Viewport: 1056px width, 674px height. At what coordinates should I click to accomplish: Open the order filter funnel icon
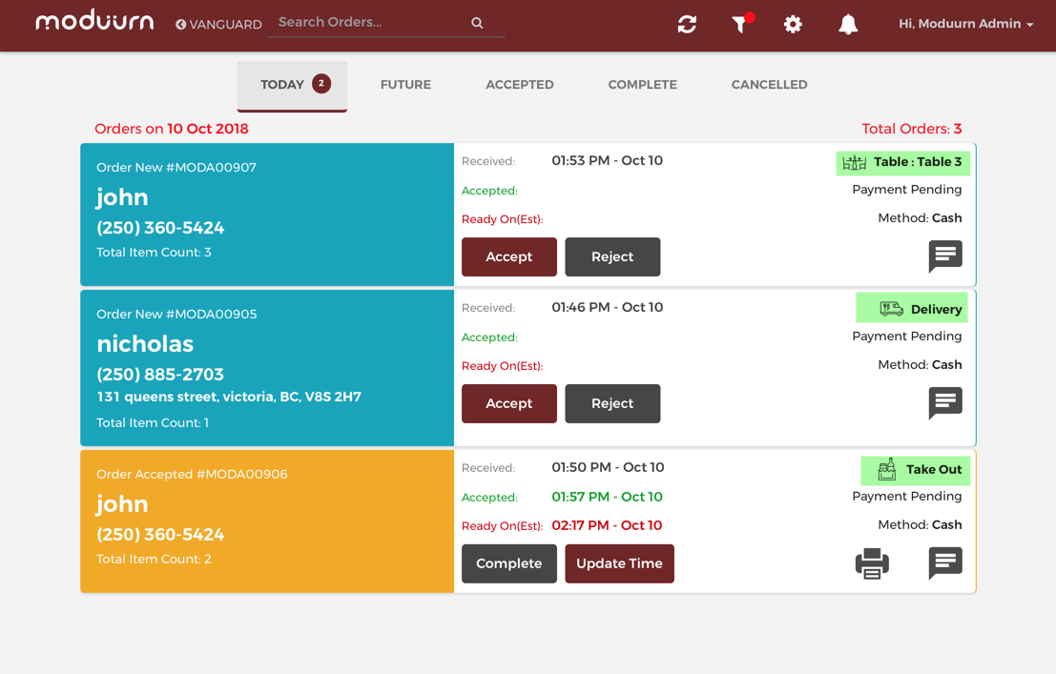pos(739,25)
